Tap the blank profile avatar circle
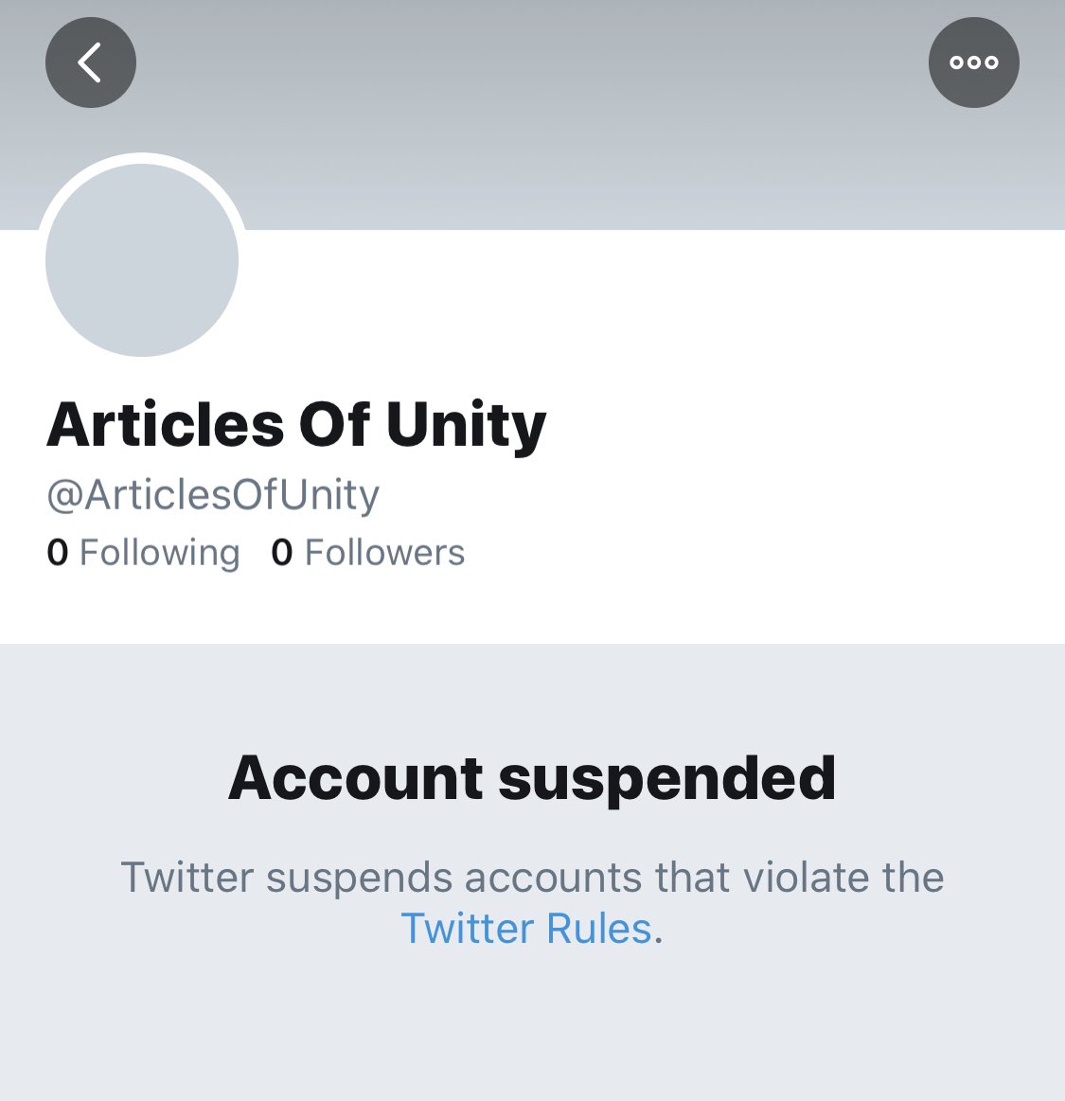The image size is (1065, 1101). tap(142, 260)
